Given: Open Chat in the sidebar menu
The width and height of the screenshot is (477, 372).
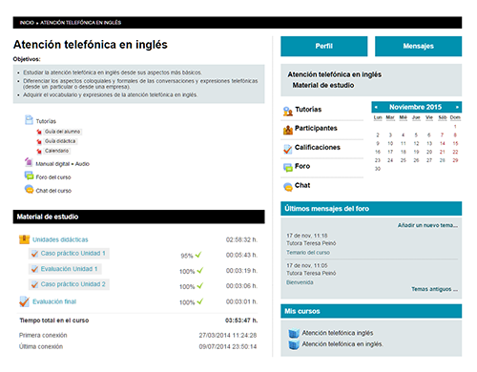Looking at the screenshot, I should click(302, 185).
